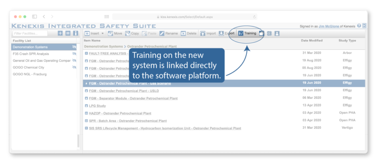This screenshot has height=165, width=377.
Task: Click the browser reload icon
Action: (254, 17)
